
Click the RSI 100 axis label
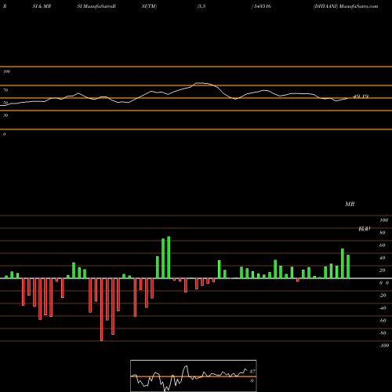[6, 71]
